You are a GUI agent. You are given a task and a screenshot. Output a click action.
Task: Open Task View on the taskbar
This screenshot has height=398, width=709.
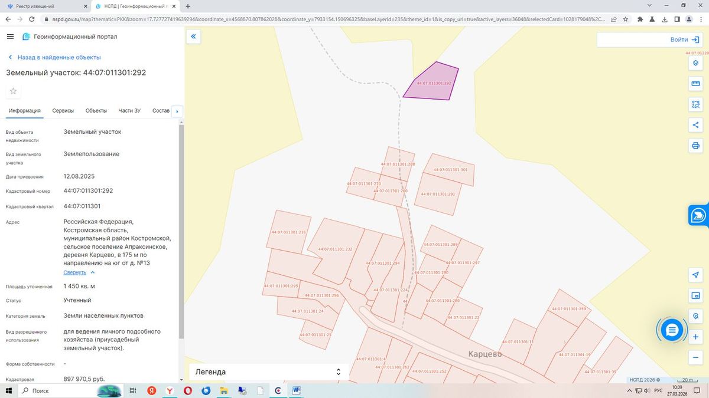(x=133, y=391)
